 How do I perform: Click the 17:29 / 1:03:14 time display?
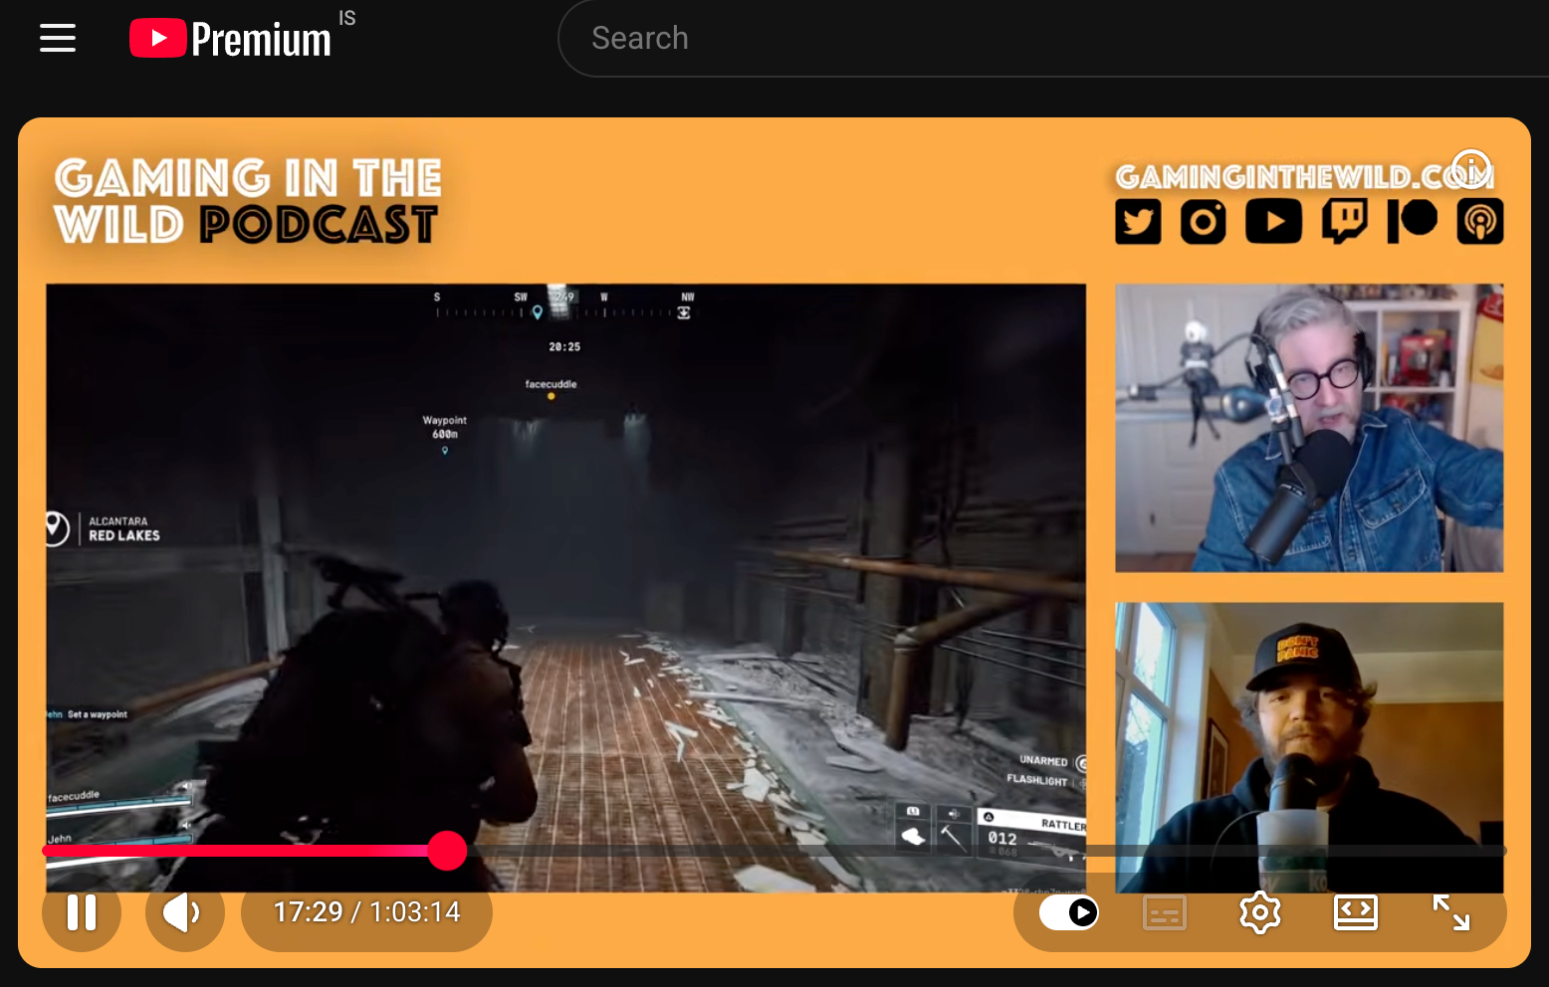(x=366, y=912)
